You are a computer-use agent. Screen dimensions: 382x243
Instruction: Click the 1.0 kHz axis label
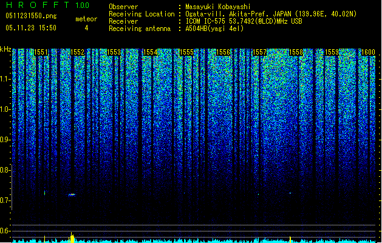click(x=5, y=109)
